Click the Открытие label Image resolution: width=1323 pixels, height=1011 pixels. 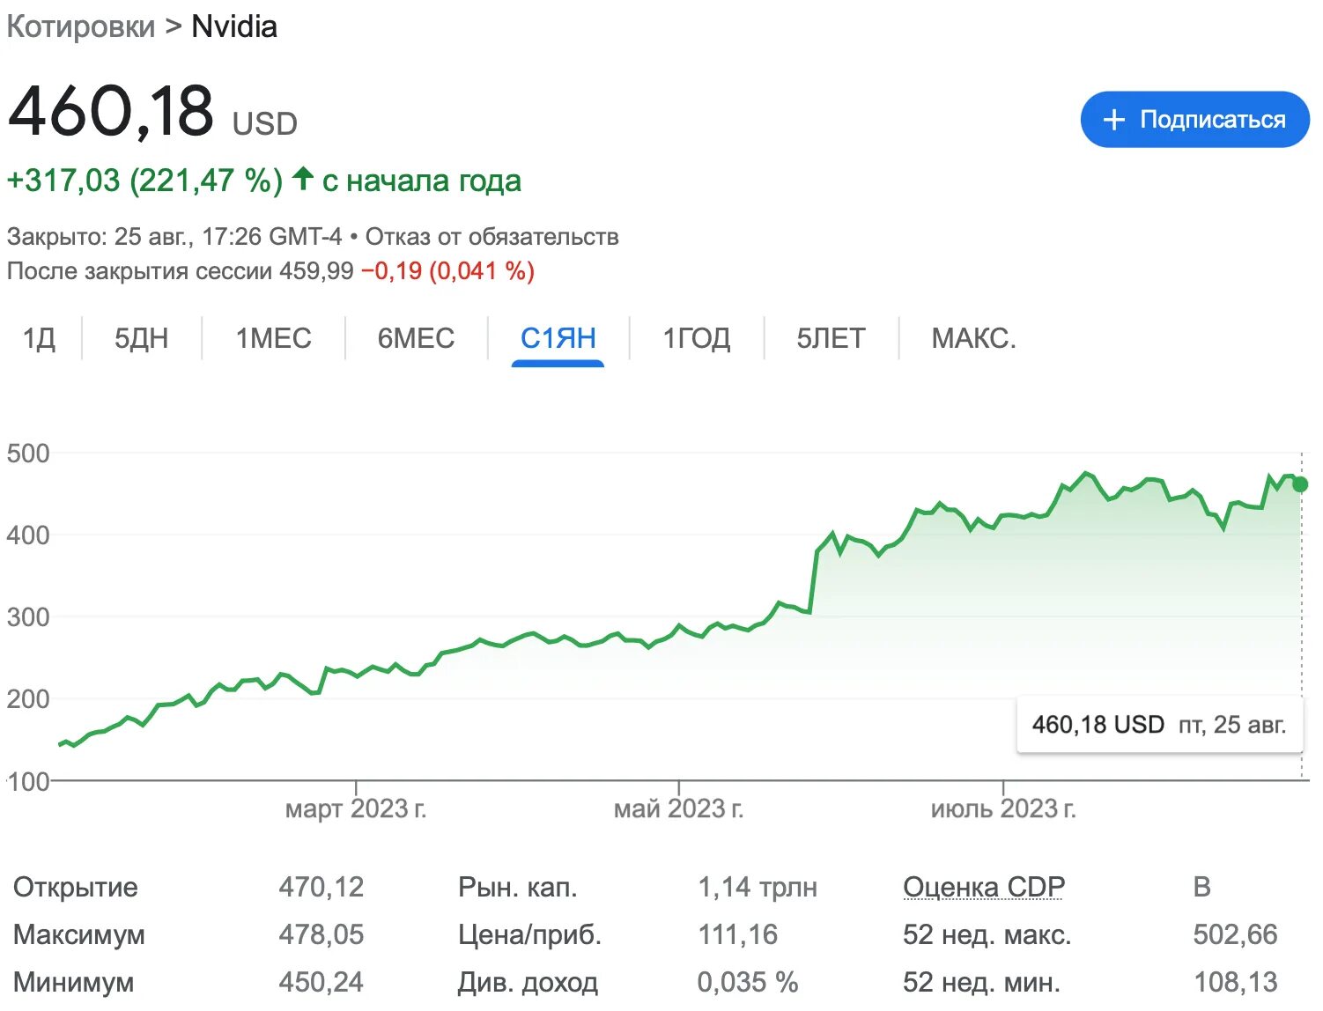(76, 887)
